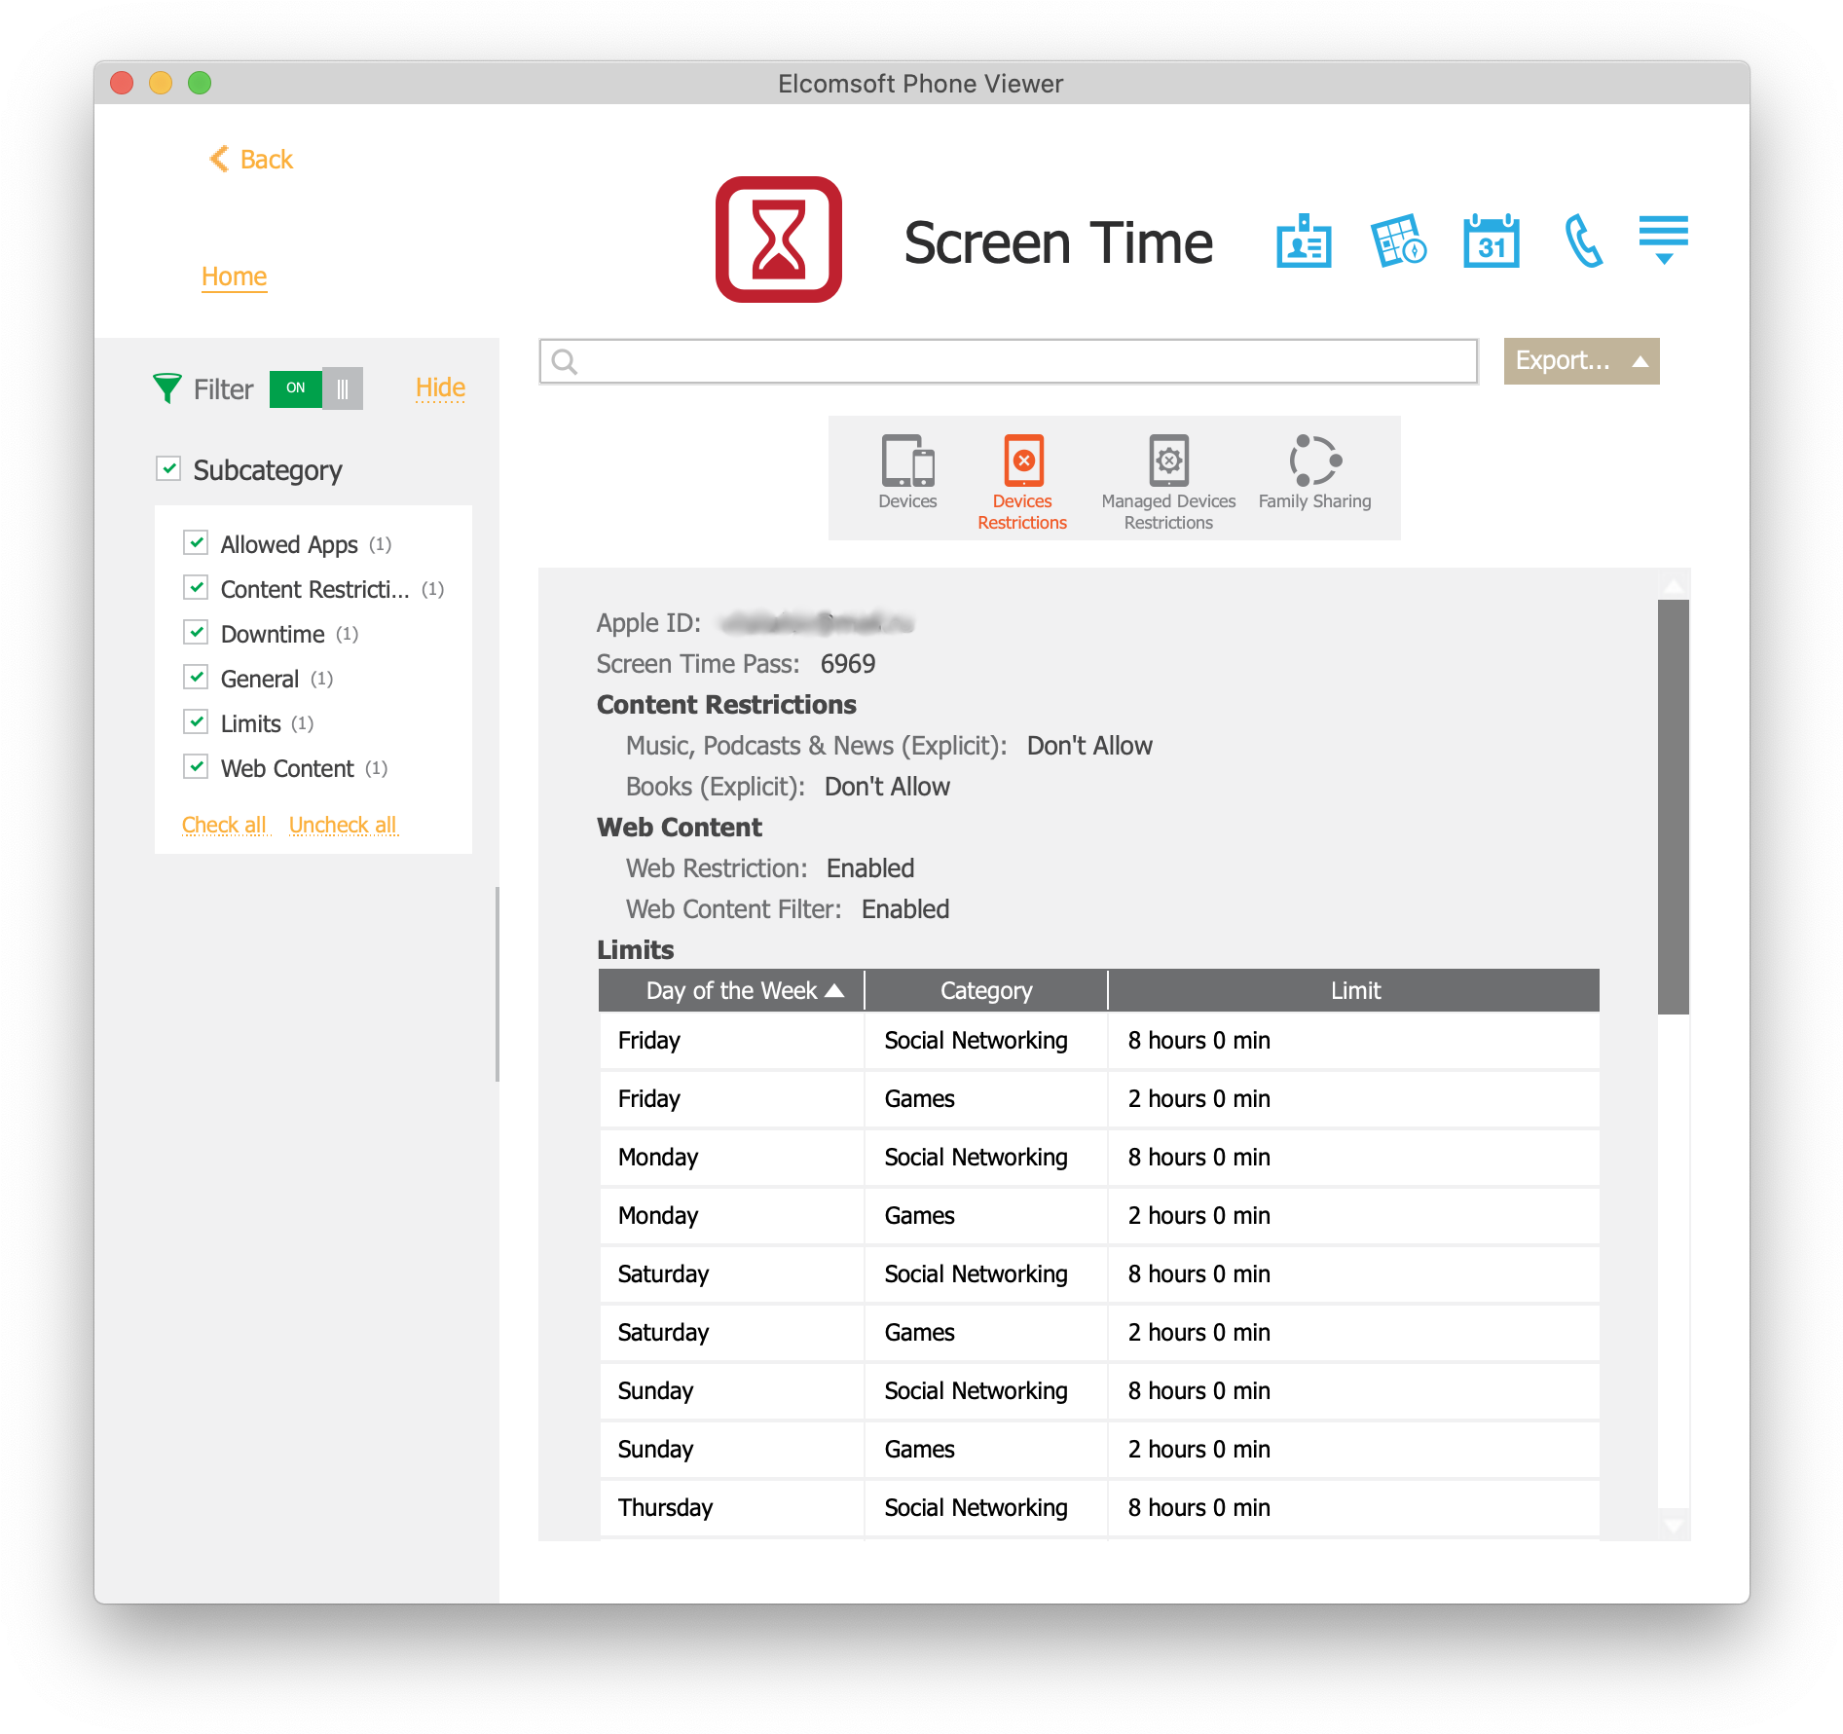Select the Friday Social Networking row
The width and height of the screenshot is (1843, 1734).
(1099, 1041)
